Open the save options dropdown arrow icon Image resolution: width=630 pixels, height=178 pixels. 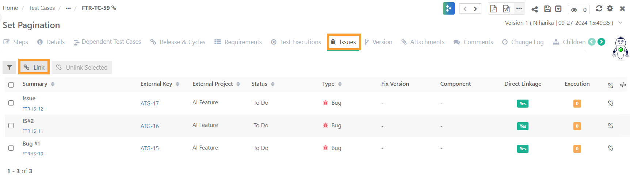(x=558, y=9)
